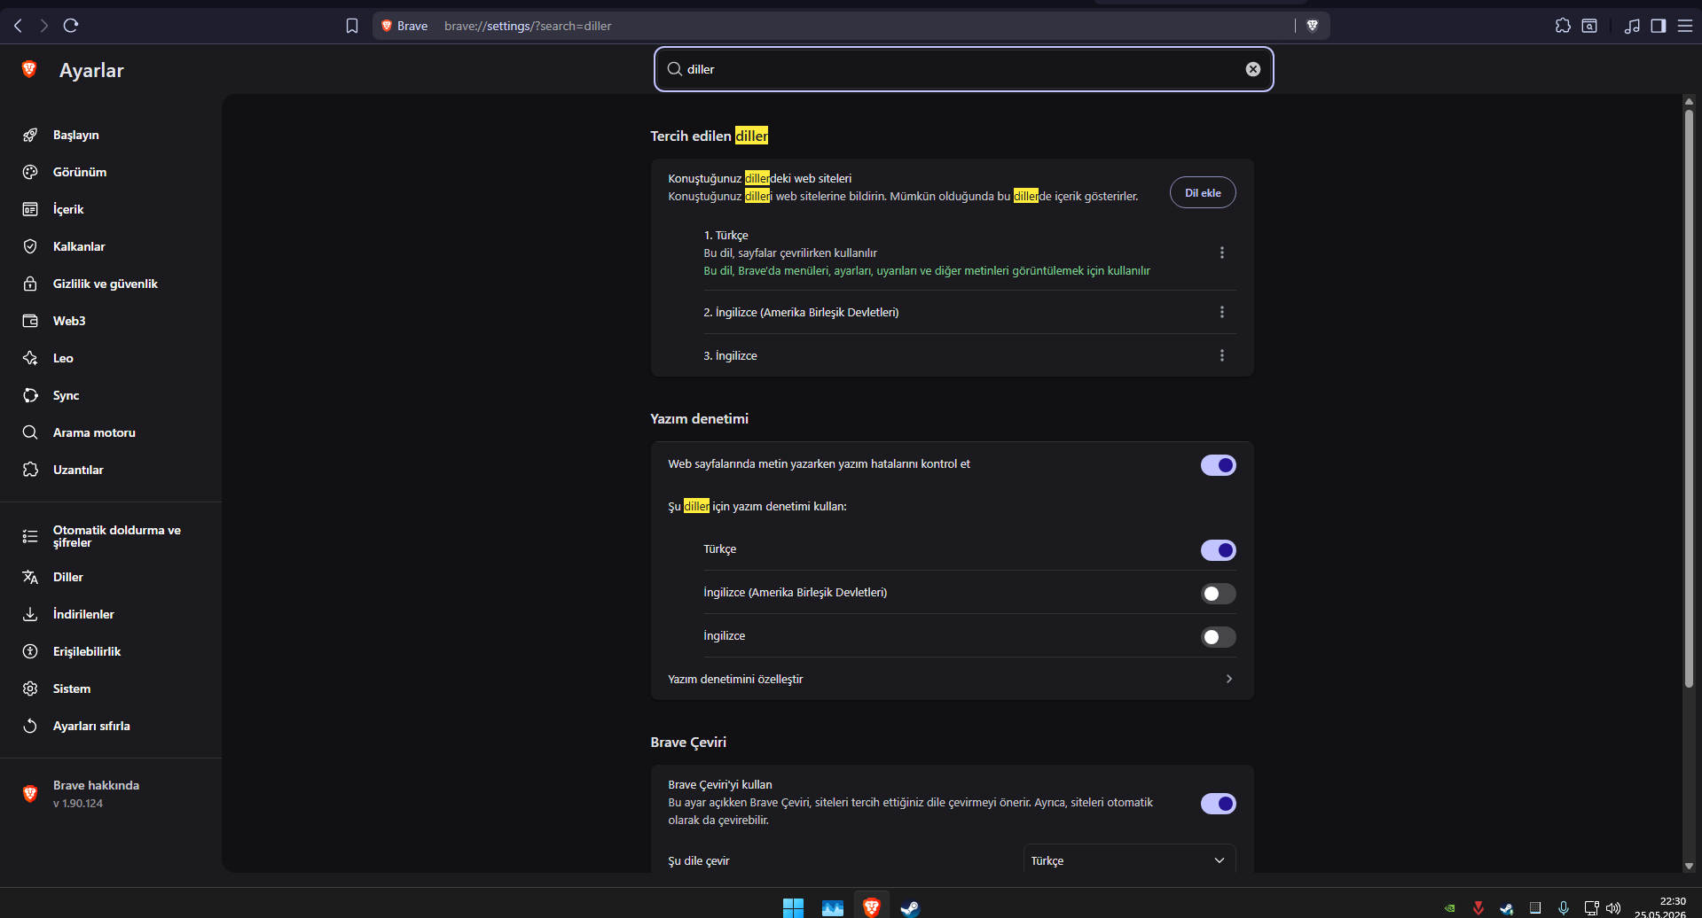Open the Şu dile çevir Türkçe dropdown

pyautogui.click(x=1129, y=860)
